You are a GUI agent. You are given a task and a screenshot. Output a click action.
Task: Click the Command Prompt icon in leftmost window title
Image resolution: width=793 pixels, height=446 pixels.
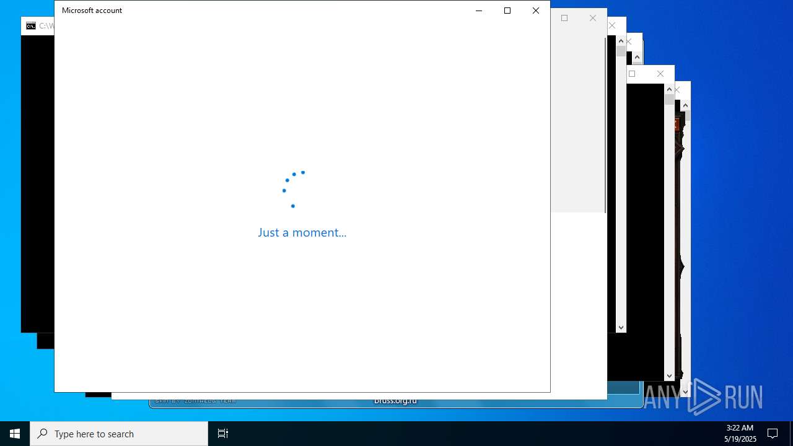31,26
